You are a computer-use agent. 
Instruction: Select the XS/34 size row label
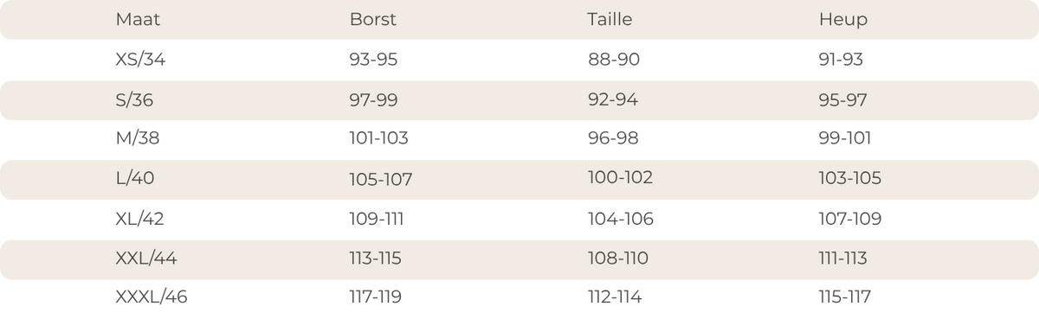(140, 61)
